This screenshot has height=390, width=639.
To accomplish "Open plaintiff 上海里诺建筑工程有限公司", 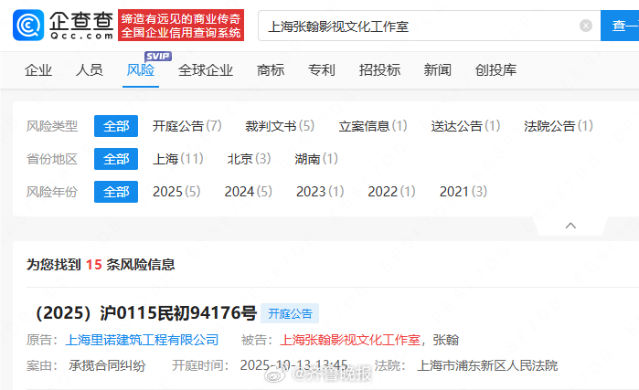I will coord(143,340).
